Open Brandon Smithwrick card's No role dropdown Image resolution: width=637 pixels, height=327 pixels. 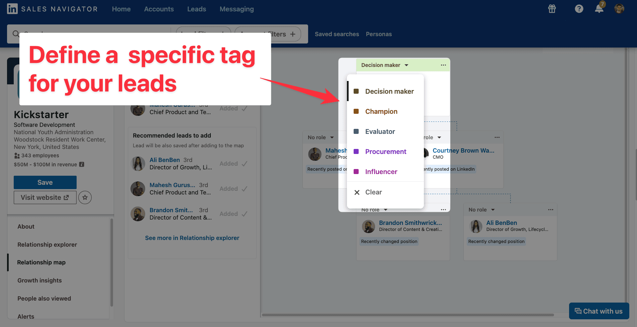coord(374,210)
